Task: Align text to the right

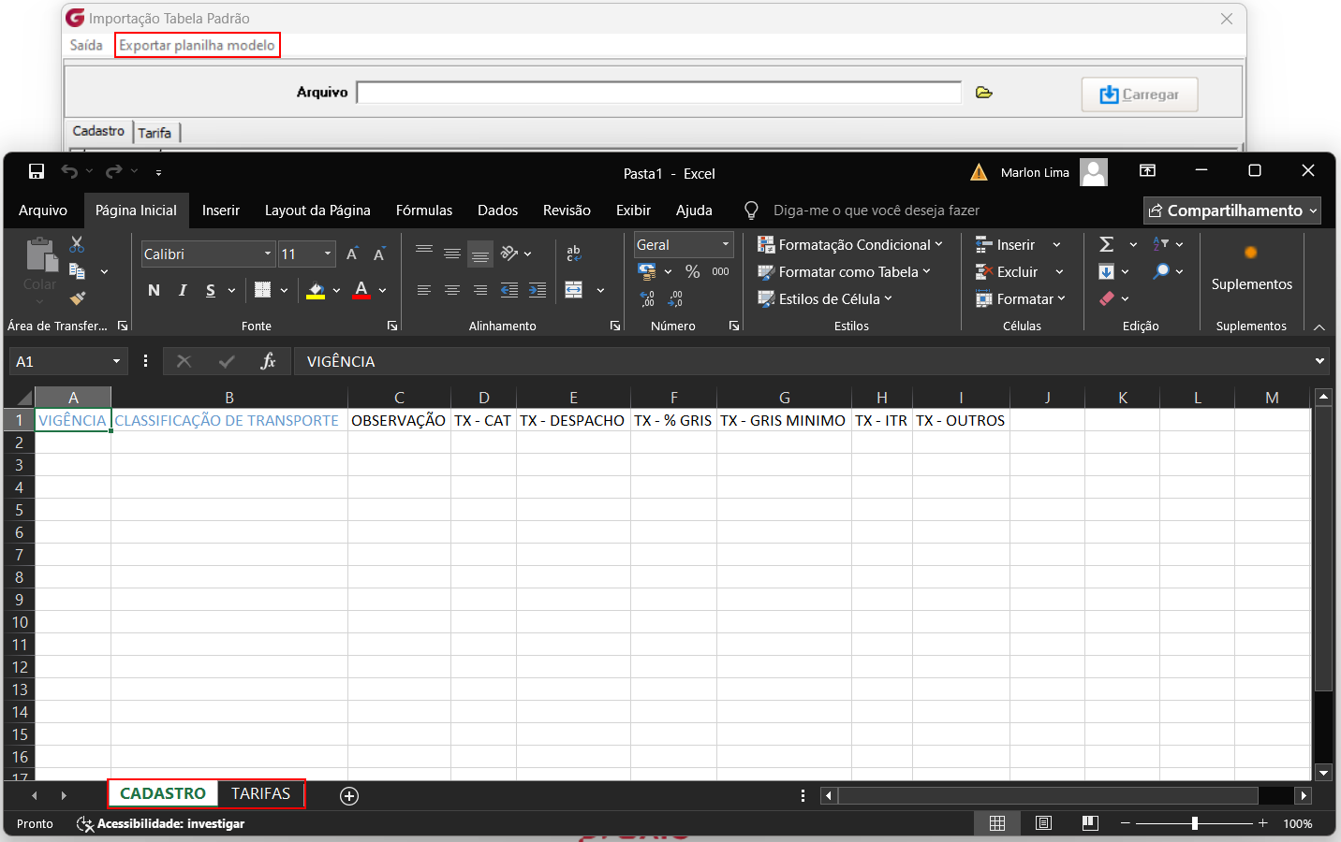Action: click(x=480, y=290)
